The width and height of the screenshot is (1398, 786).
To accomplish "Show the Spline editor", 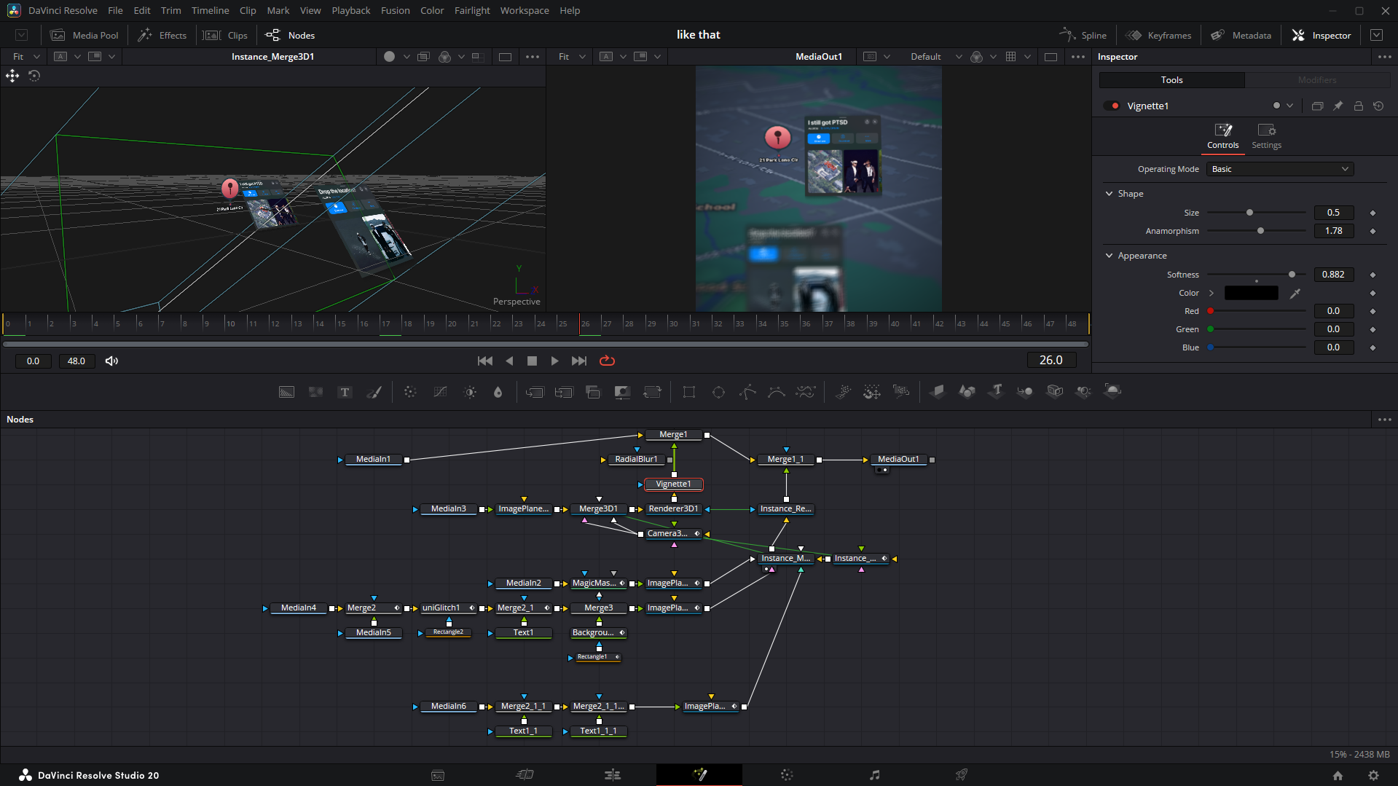I will [x=1083, y=35].
